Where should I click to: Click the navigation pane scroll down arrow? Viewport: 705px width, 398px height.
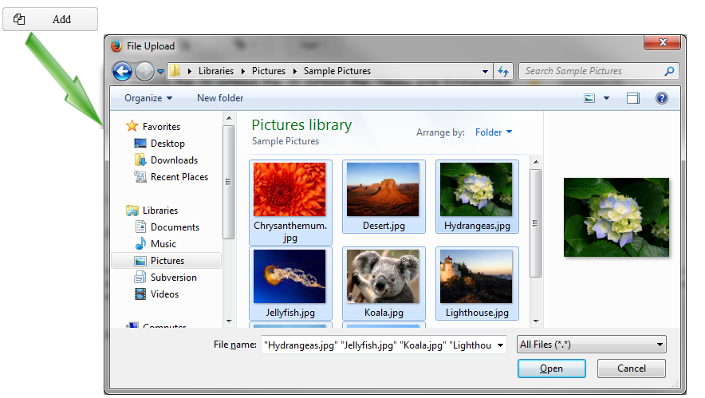(x=229, y=321)
